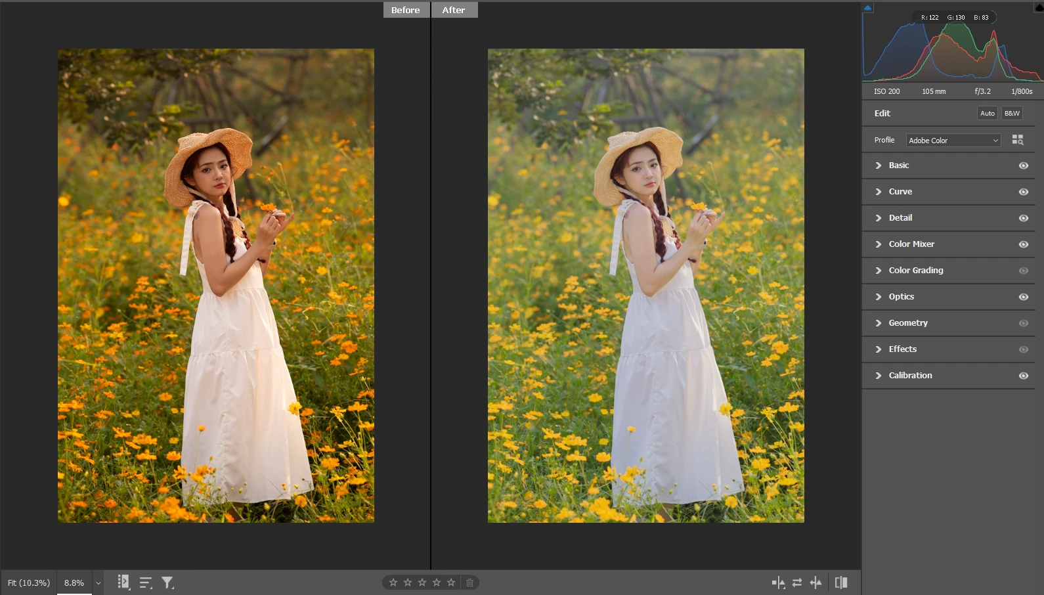Expand the Curve panel
This screenshot has width=1044, height=595.
click(x=900, y=192)
